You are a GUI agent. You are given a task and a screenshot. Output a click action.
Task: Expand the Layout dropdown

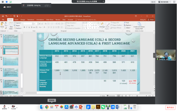18,23
